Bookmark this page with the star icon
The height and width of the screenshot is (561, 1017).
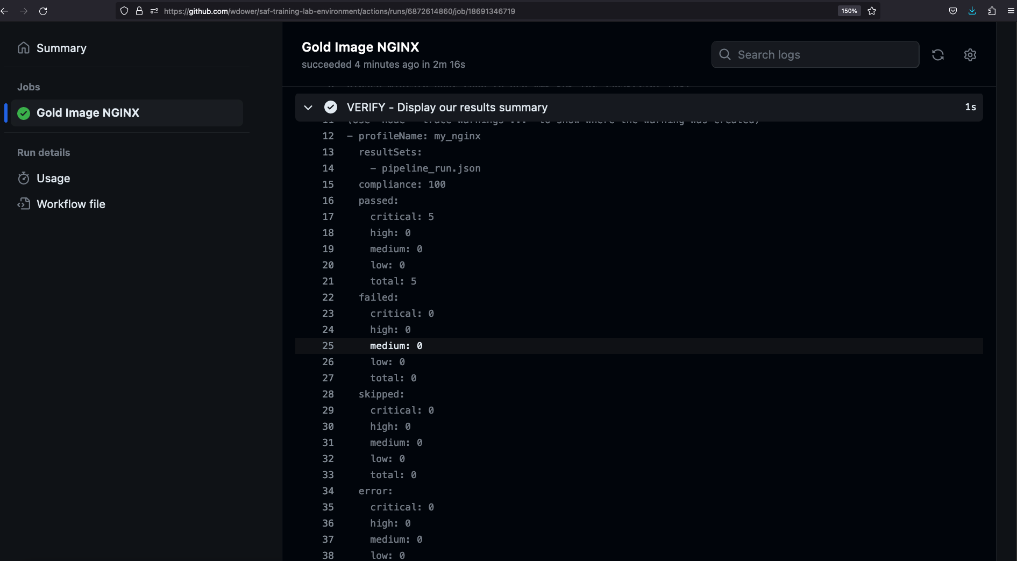pyautogui.click(x=872, y=11)
